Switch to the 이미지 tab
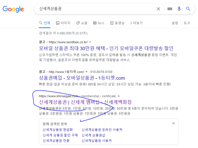Viewport: 198px width, 148px height. [x=63, y=23]
